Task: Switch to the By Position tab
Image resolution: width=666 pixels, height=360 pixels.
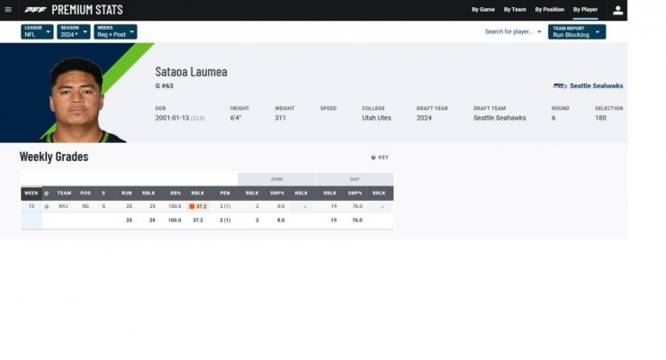Action: coord(549,9)
